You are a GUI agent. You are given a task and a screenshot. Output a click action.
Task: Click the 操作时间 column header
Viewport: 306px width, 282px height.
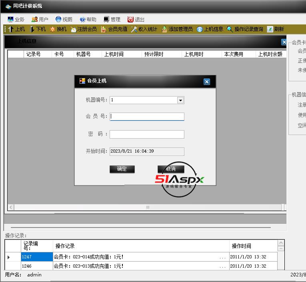click(x=253, y=246)
